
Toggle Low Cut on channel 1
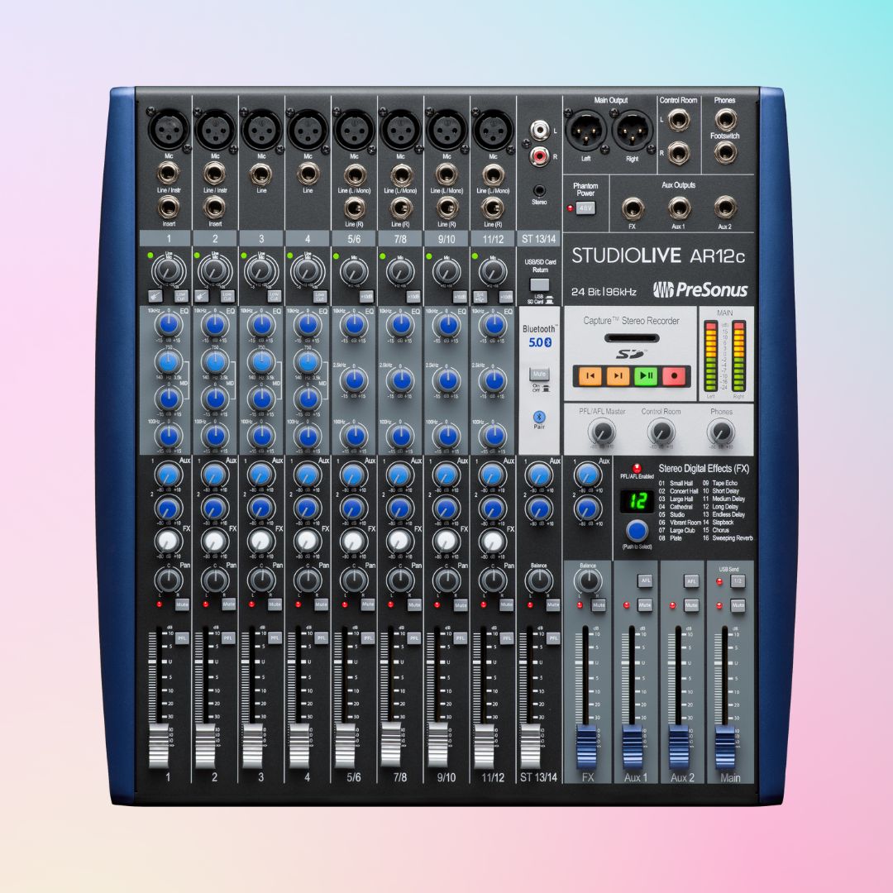pos(180,296)
